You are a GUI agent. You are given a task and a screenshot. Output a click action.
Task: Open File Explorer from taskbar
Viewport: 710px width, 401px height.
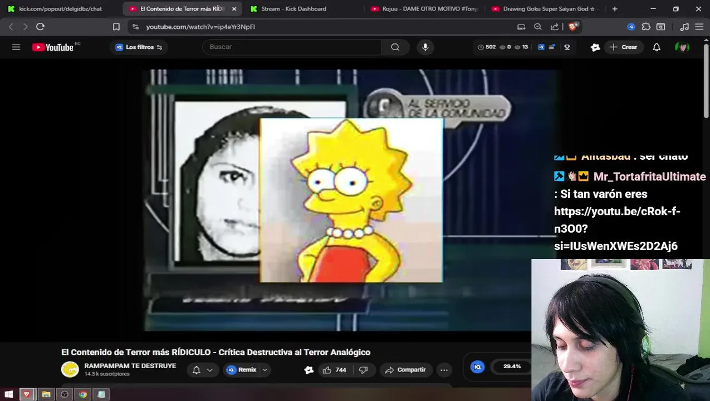[46, 394]
